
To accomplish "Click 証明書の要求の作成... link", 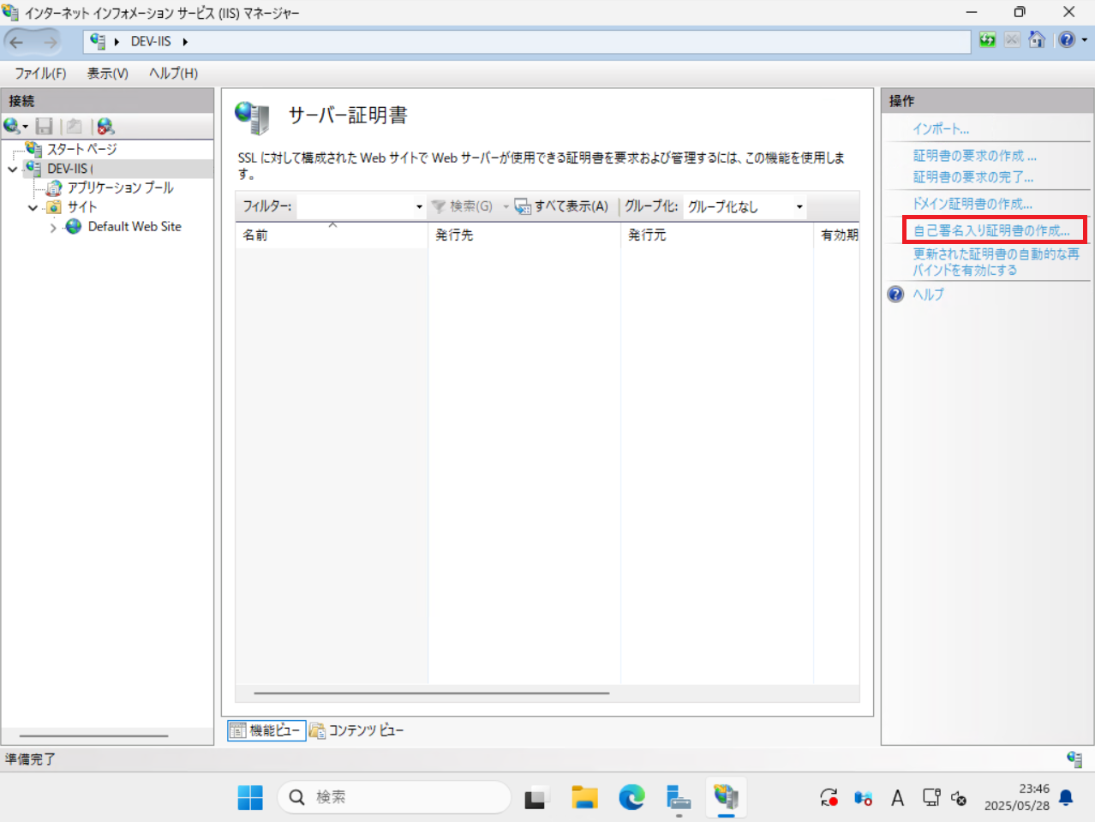I will pyautogui.click(x=974, y=156).
